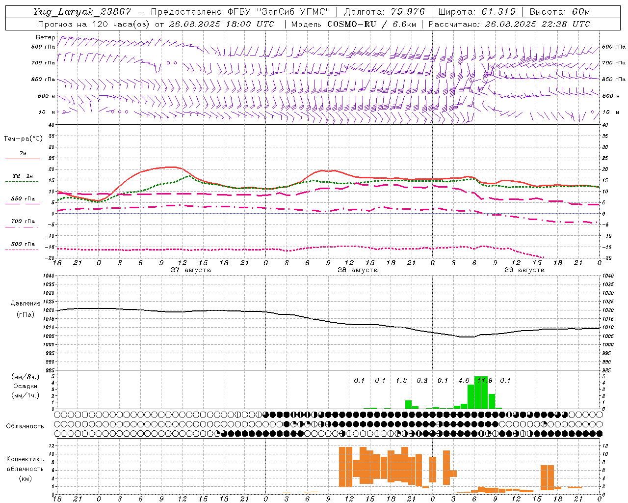Click the Облачность cloud cover label
Image resolution: width=628 pixels, height=503 pixels.
(x=25, y=426)
